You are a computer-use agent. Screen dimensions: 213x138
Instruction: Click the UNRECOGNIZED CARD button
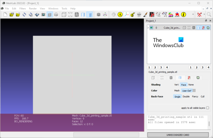point(178,135)
